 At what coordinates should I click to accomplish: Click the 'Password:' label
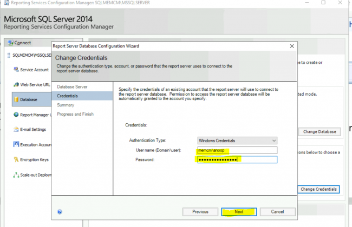click(x=145, y=159)
